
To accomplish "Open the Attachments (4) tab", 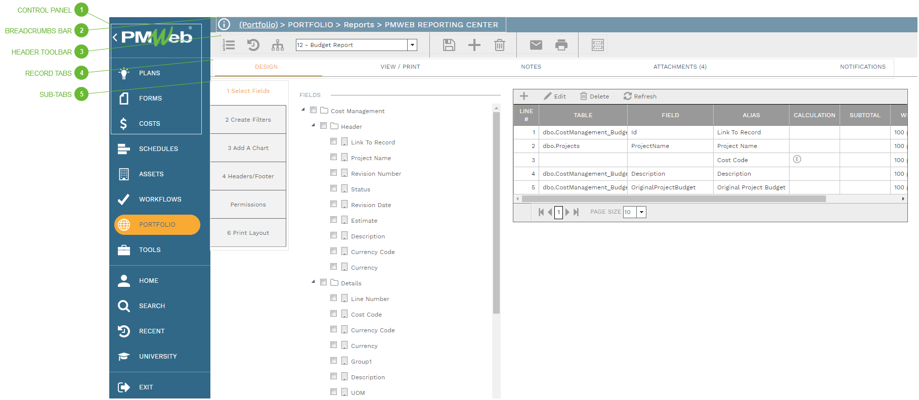I will (680, 67).
